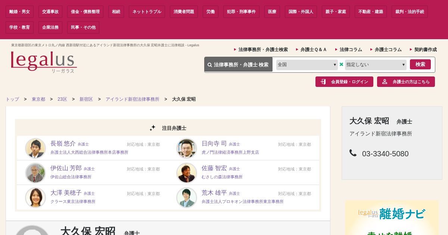Open 弁護士Q&A link

(314, 50)
